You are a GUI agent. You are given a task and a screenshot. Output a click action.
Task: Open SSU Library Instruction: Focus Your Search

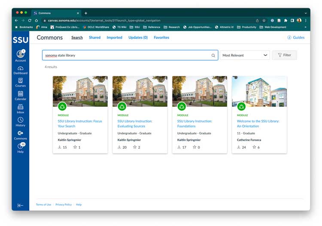tap(80, 124)
